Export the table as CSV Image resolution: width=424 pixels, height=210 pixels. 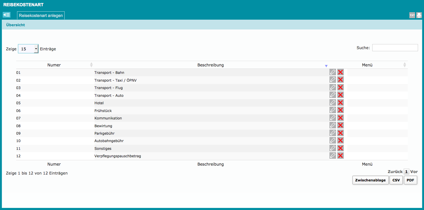(x=396, y=180)
